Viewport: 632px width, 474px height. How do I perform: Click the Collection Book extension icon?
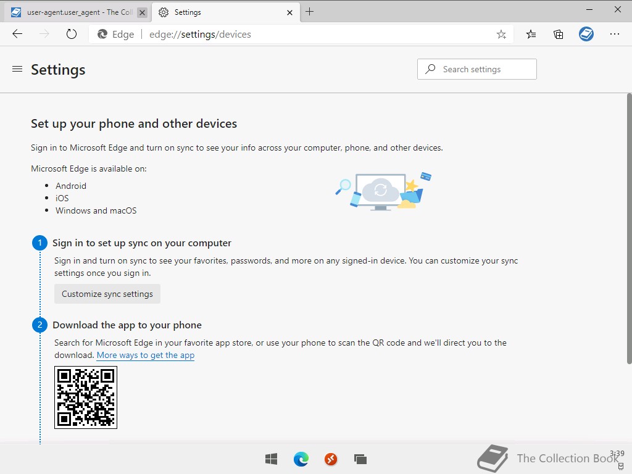coord(586,35)
